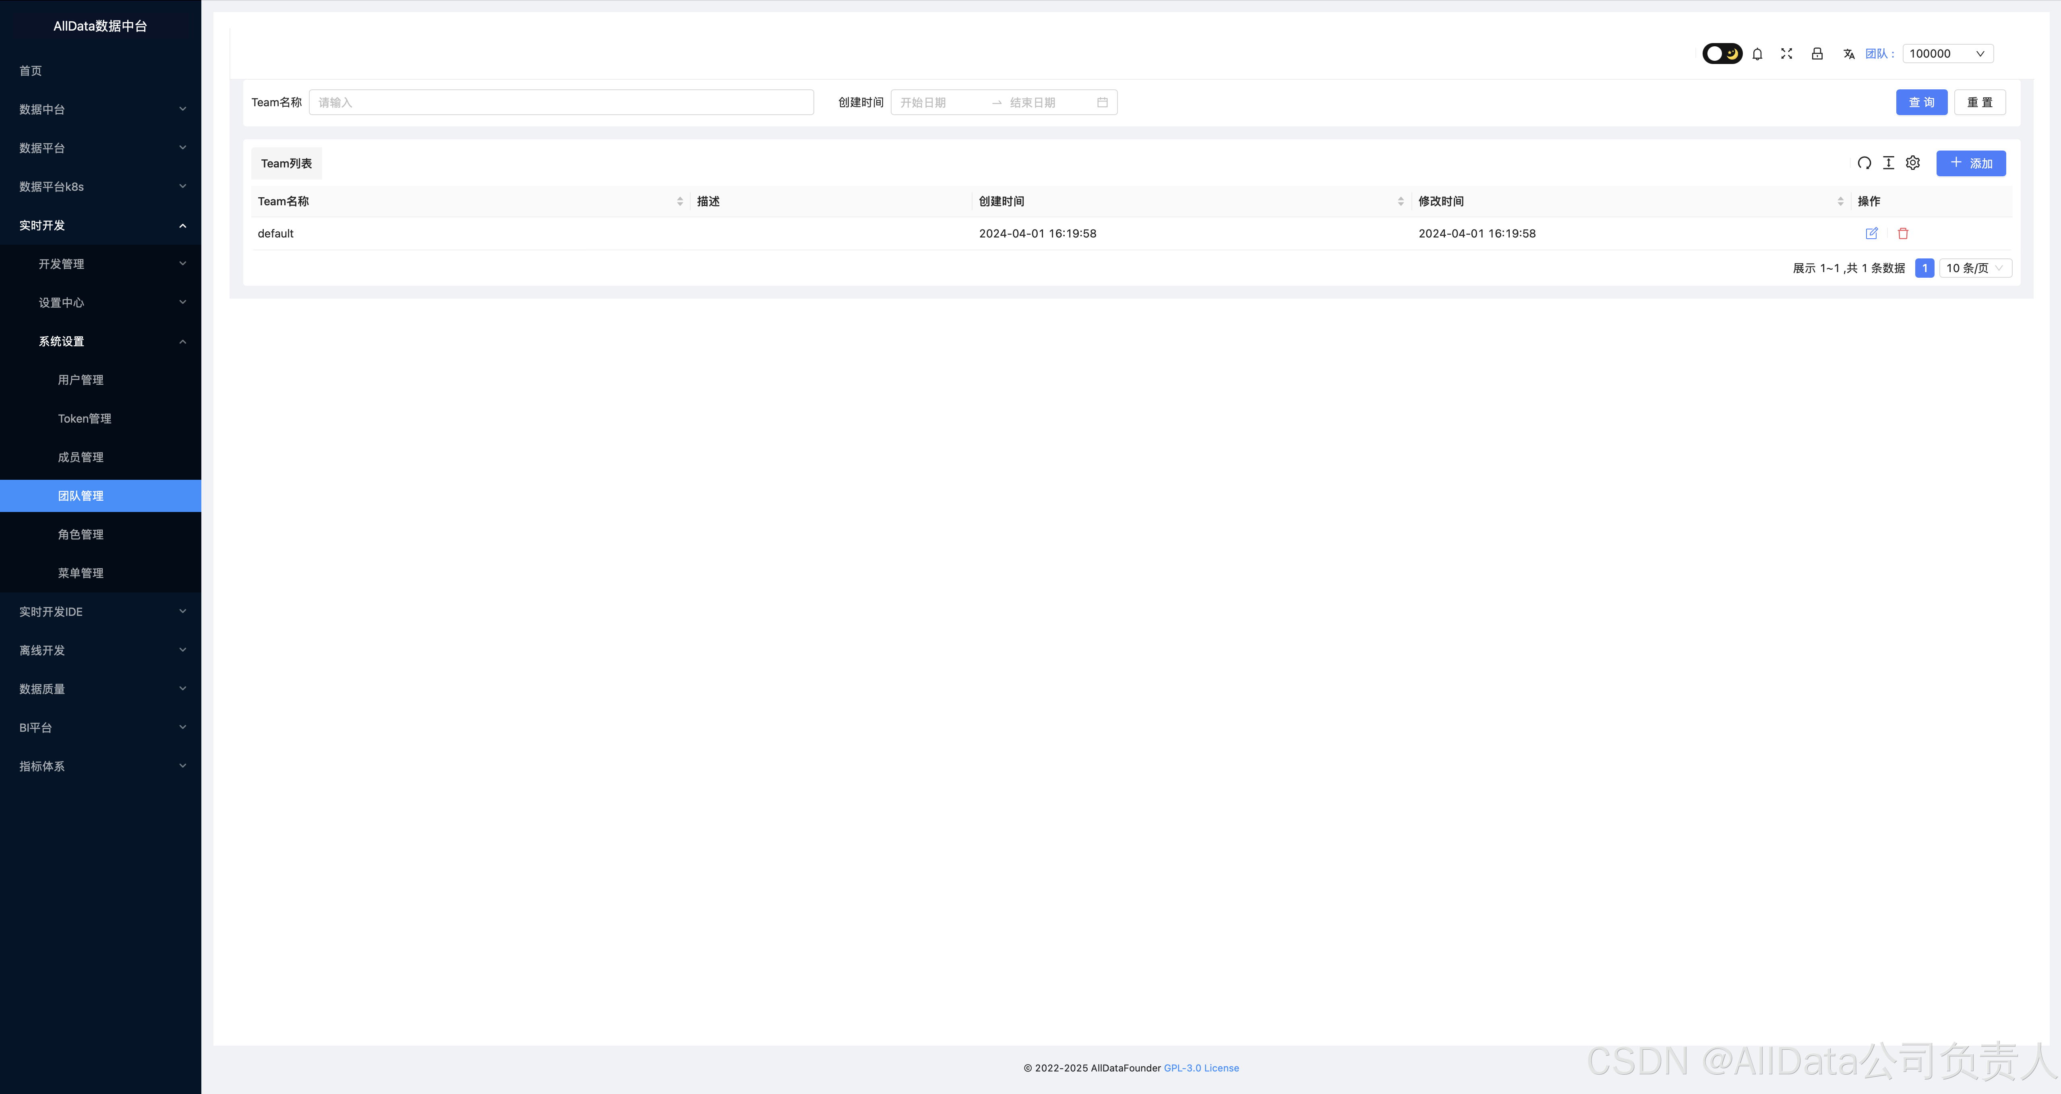Screen dimensions: 2061x1094
Task: Open the 10 条/页 page size dropdown
Action: (x=1974, y=268)
